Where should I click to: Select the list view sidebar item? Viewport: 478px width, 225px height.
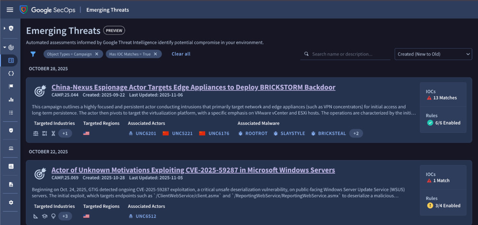click(11, 112)
